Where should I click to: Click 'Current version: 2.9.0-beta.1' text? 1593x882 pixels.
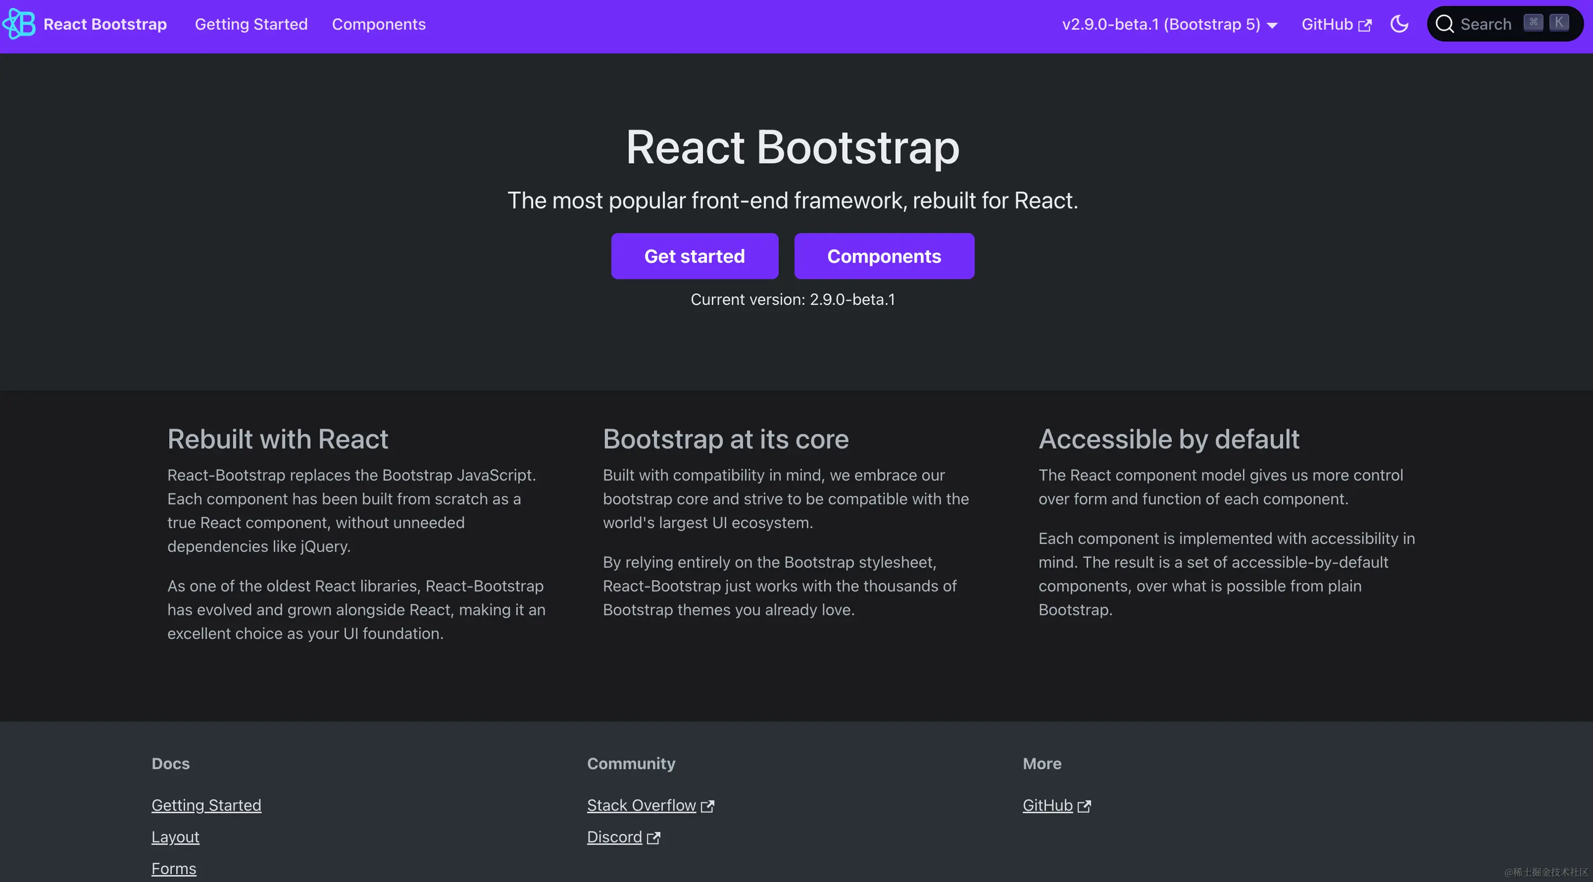click(x=793, y=299)
